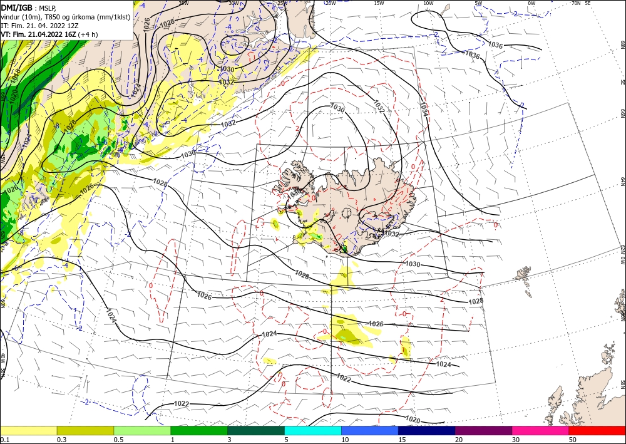Click the cyan 5–10 legend swatch
Screen dimensions: 626x444
click(313, 430)
